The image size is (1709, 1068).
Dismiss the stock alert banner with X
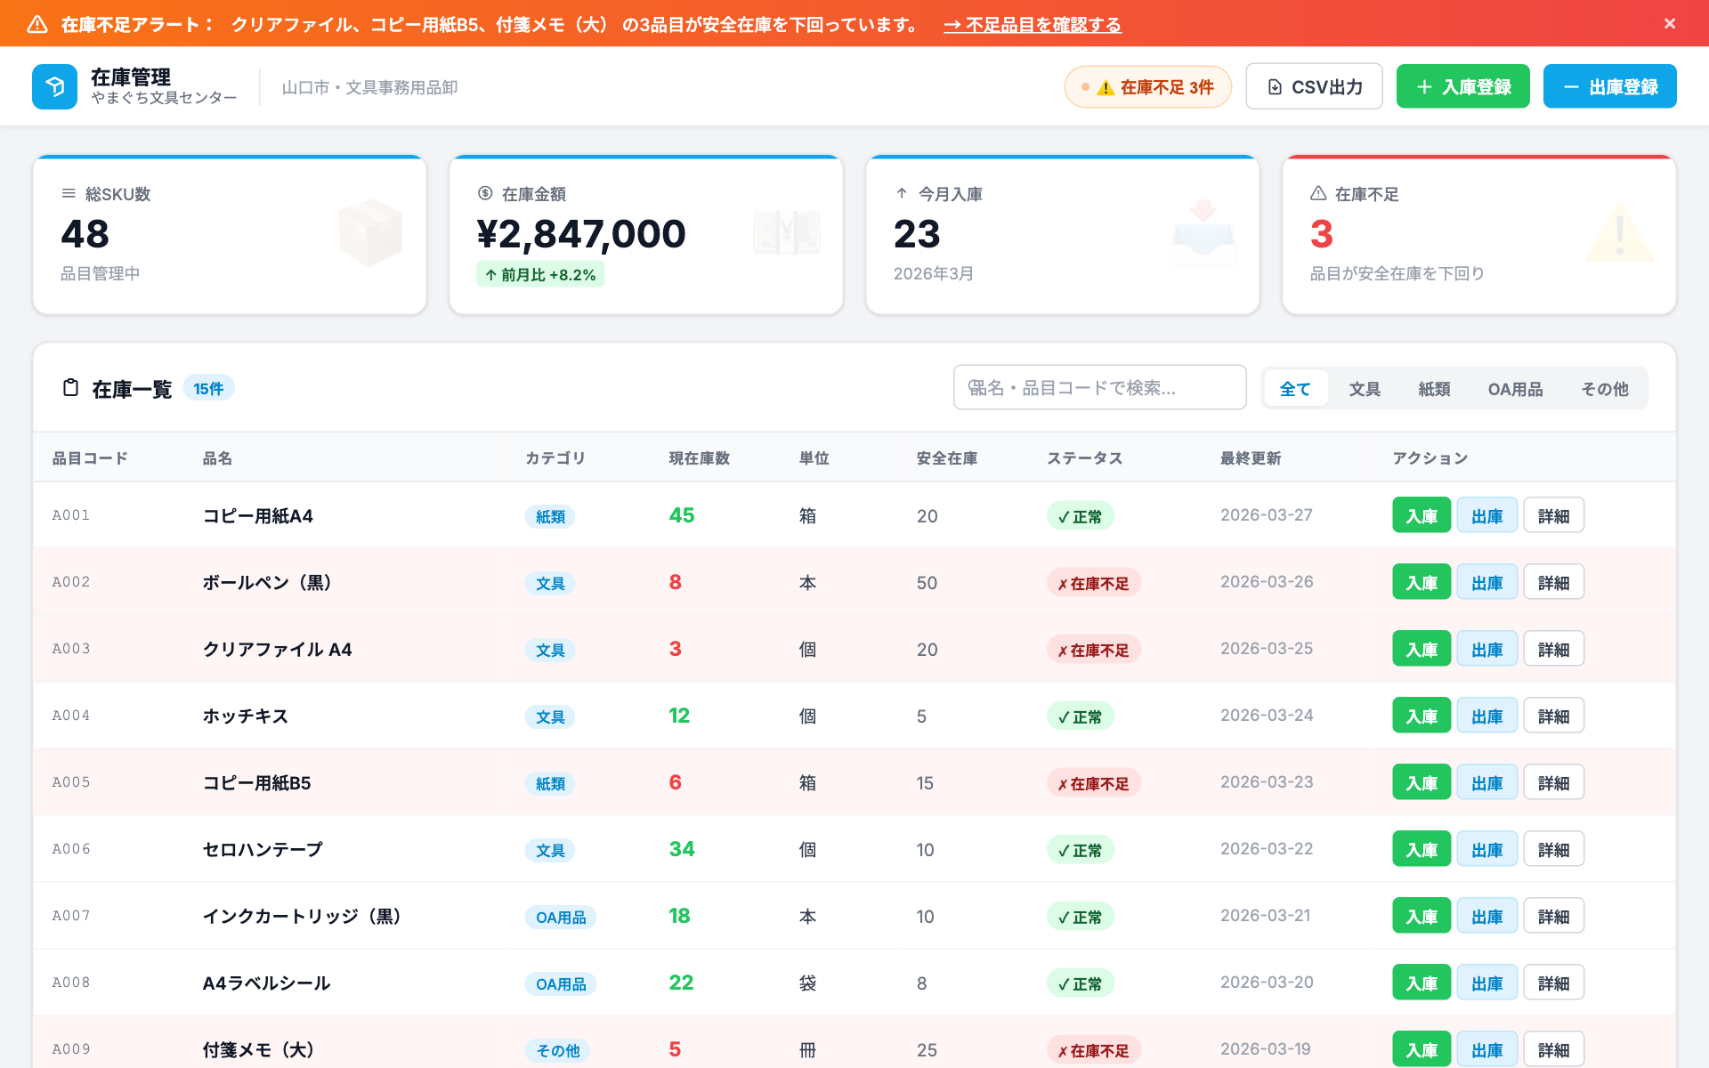point(1670,24)
